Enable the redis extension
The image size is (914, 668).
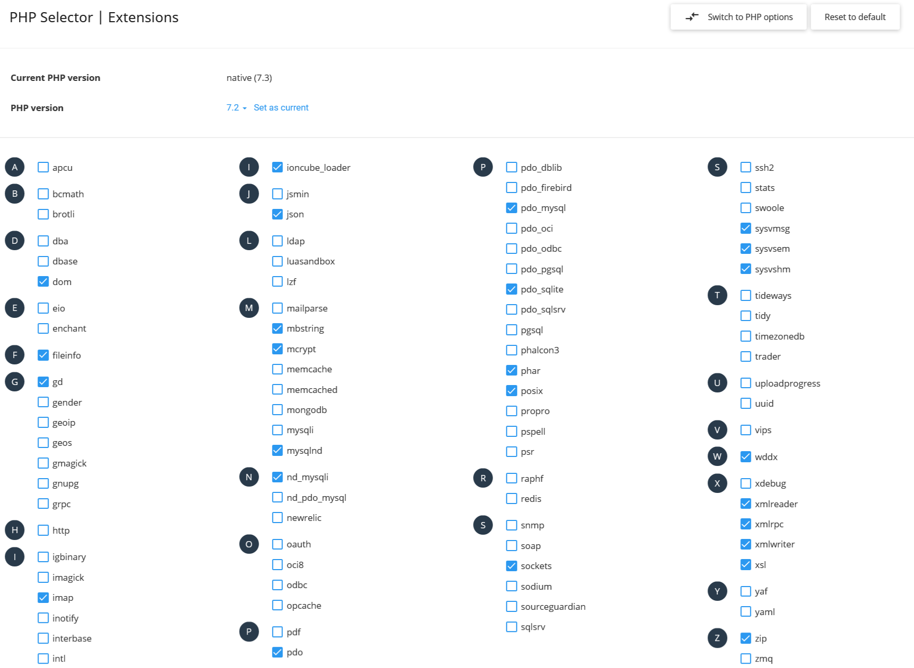click(x=511, y=498)
